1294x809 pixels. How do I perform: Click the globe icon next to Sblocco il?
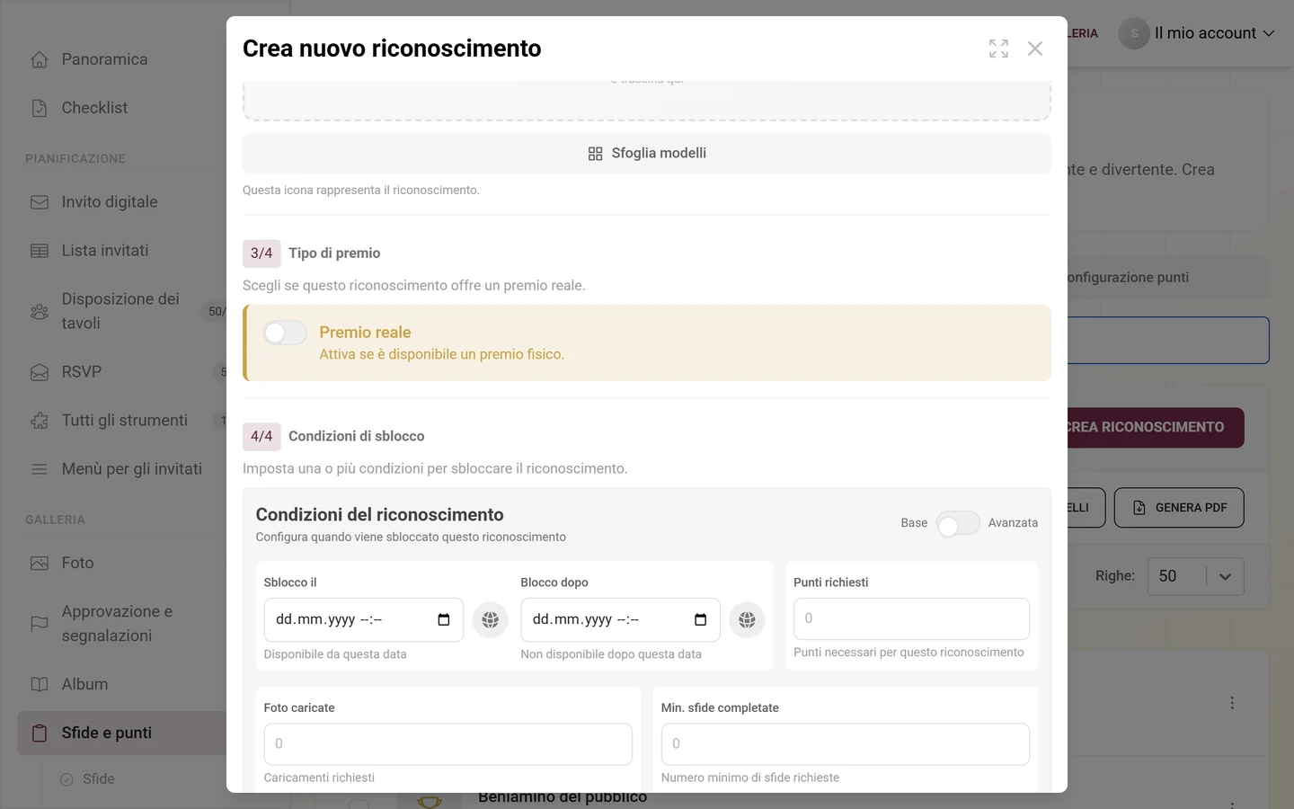[x=491, y=619]
